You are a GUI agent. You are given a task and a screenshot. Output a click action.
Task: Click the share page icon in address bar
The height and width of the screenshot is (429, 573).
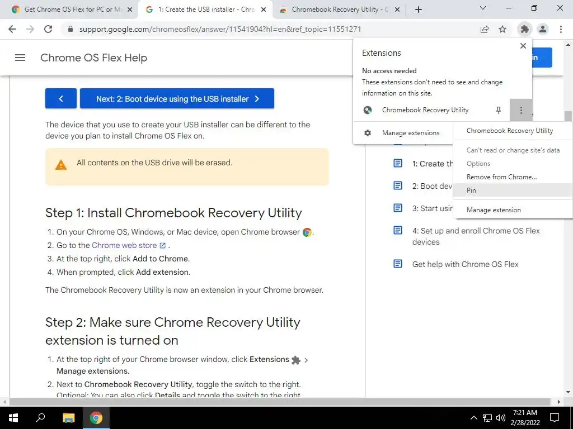[x=485, y=29]
